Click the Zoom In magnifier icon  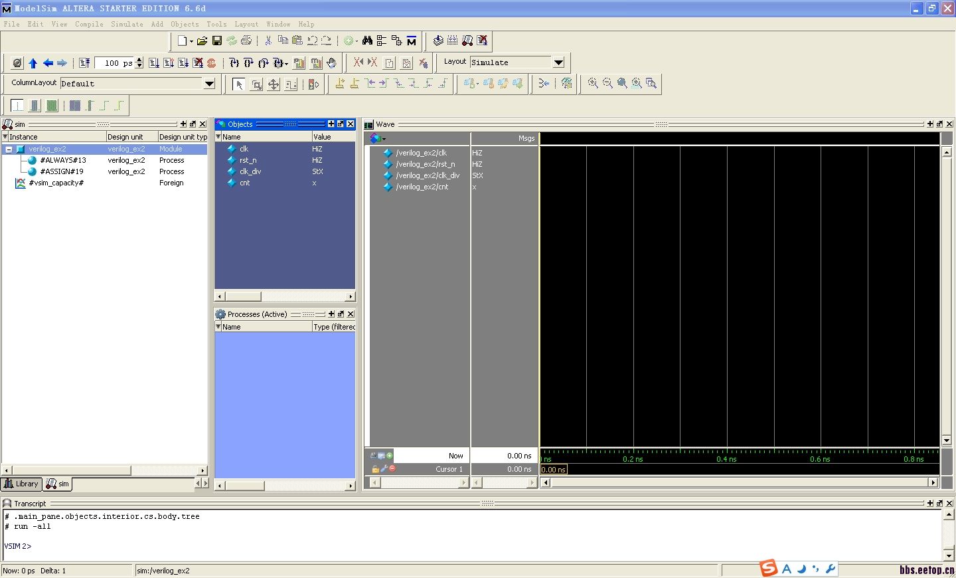593,83
